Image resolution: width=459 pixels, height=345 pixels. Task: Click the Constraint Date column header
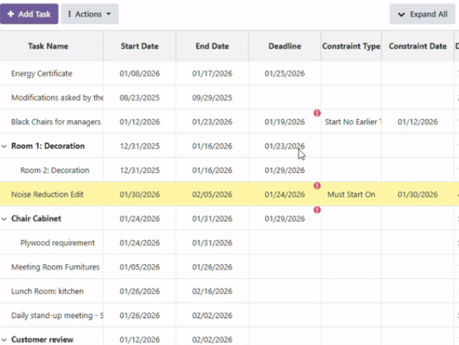[x=418, y=46]
